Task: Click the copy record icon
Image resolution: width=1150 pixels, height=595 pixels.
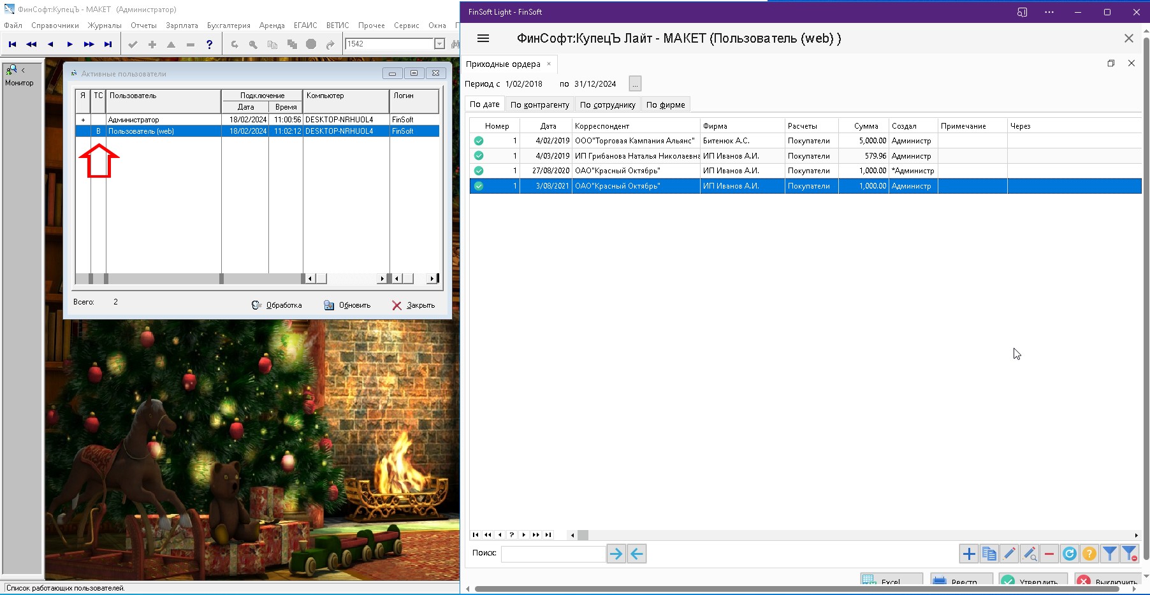Action: click(x=989, y=554)
